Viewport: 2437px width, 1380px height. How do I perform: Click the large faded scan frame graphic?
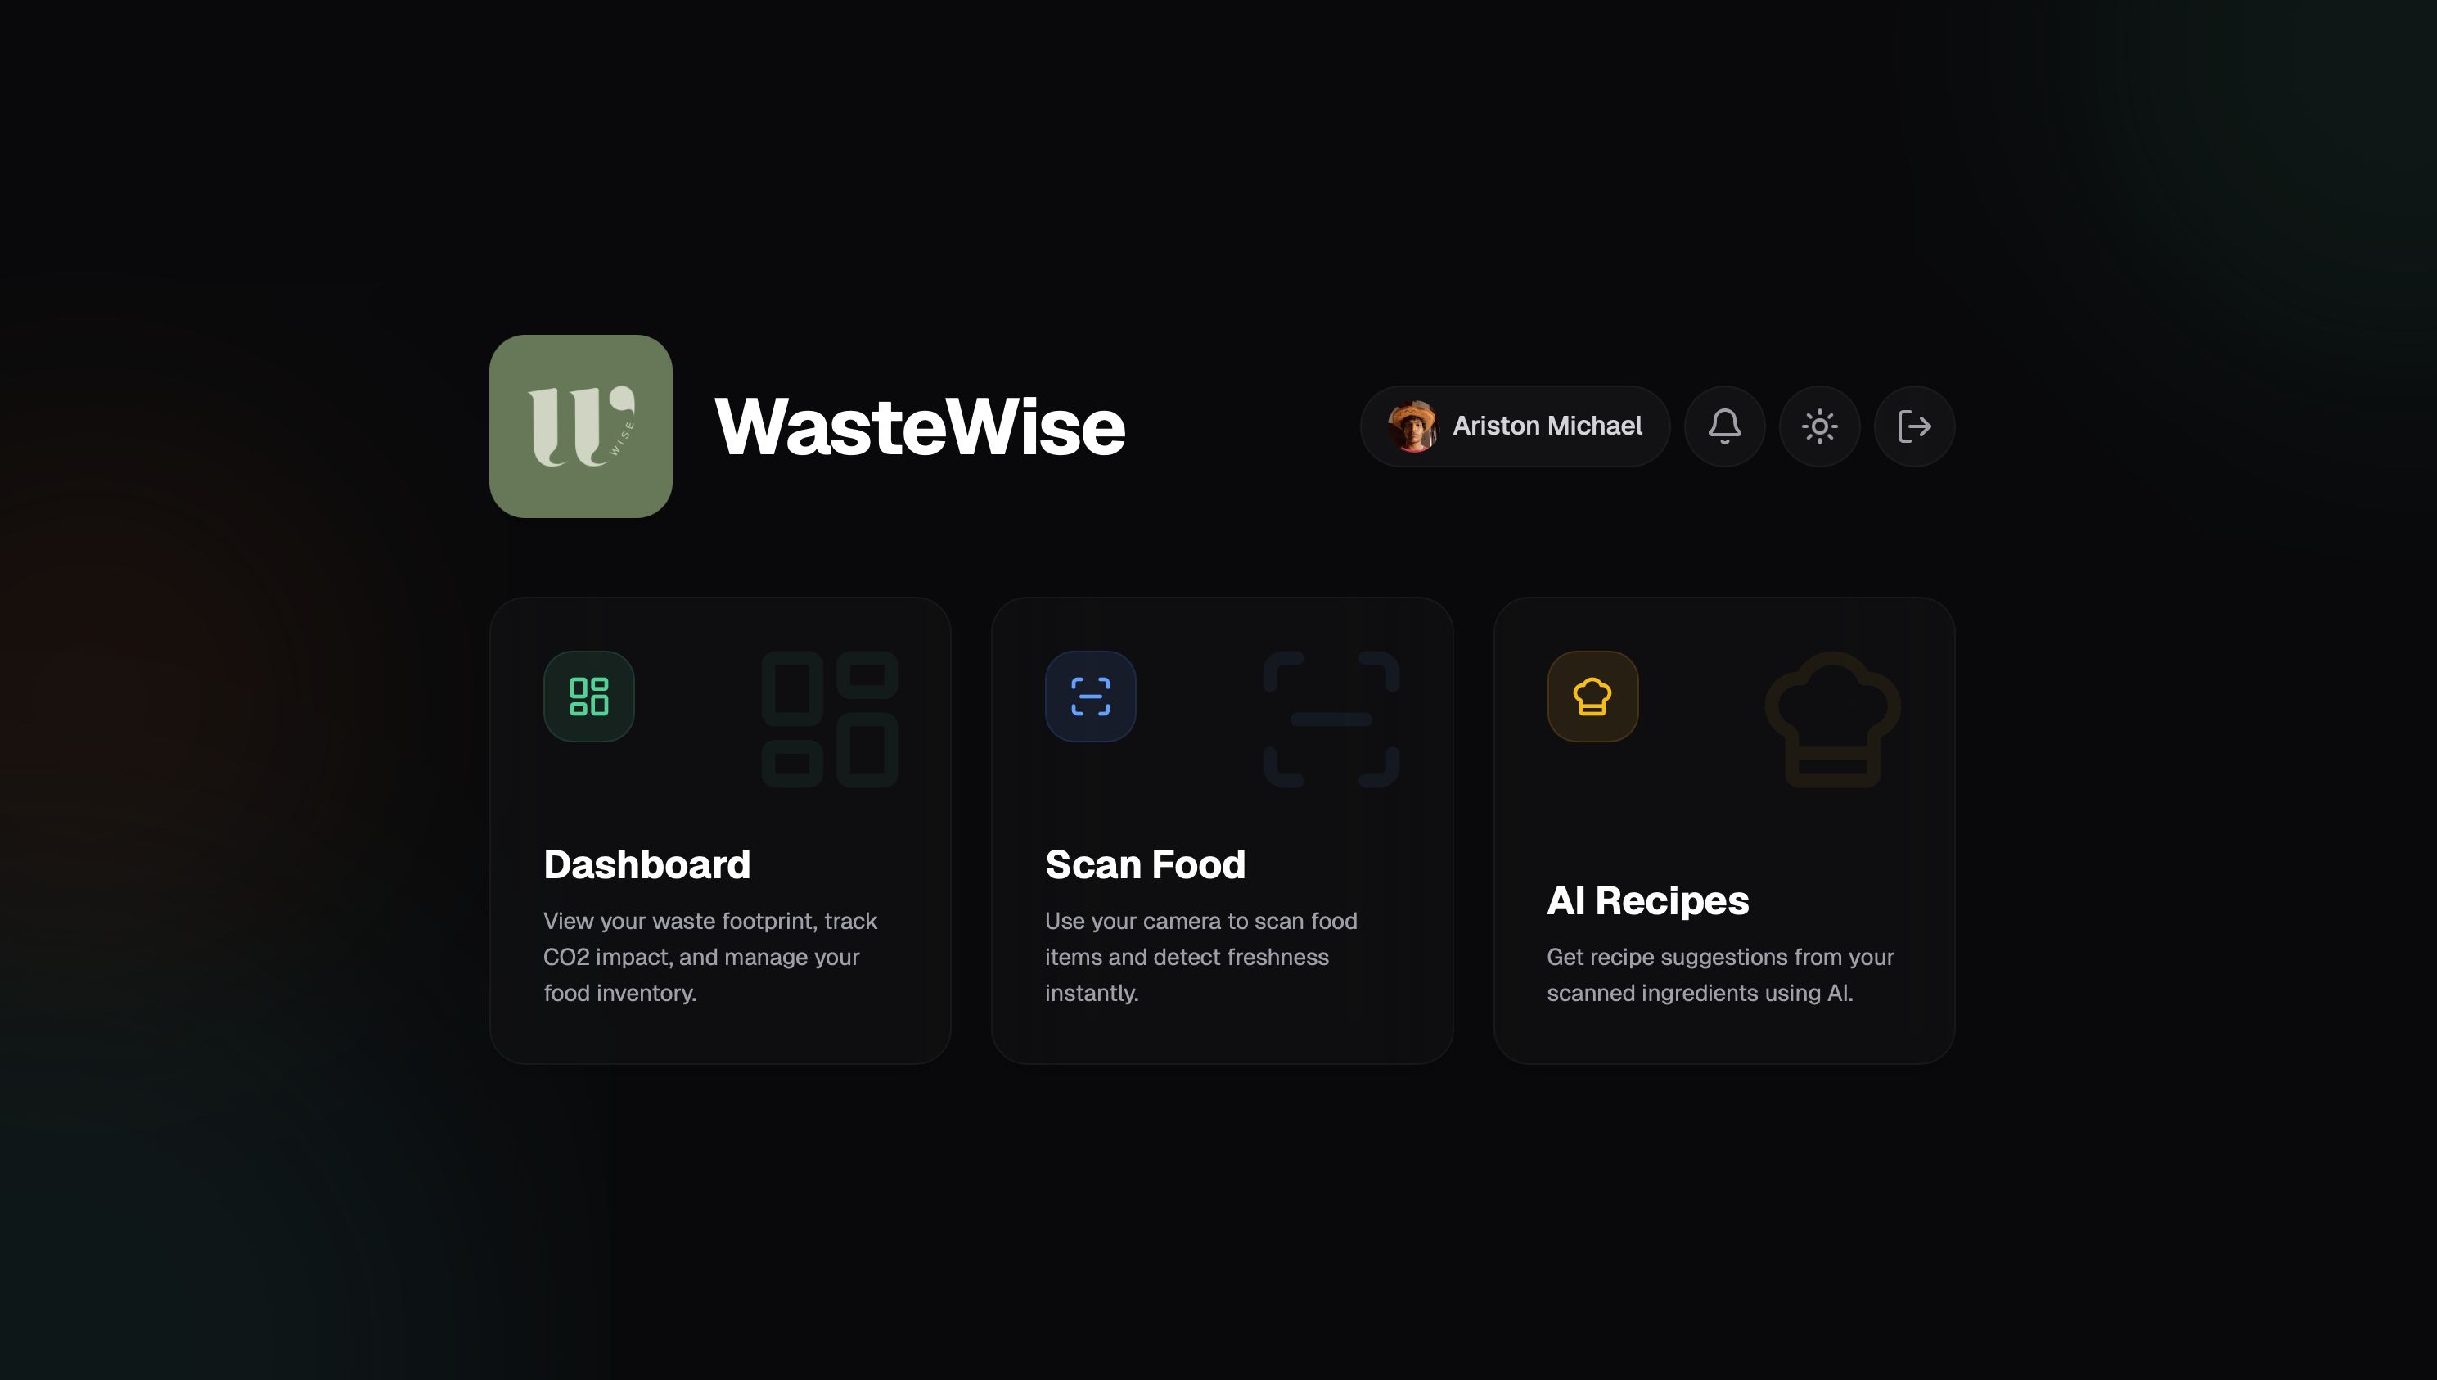pos(1331,719)
